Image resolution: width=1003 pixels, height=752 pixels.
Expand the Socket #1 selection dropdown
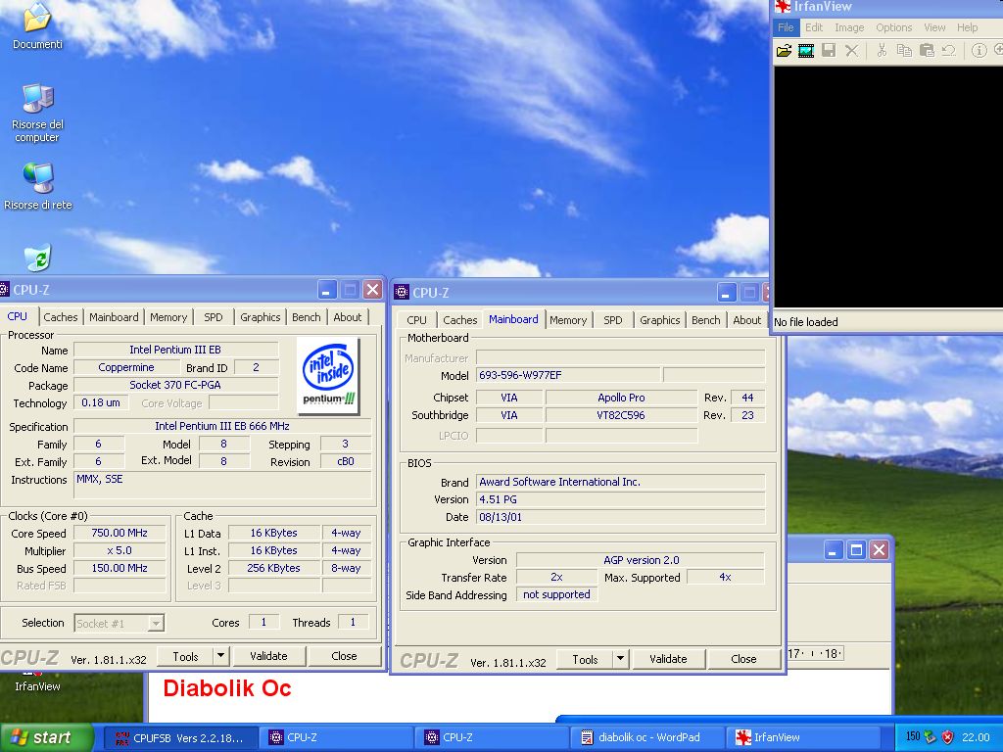[x=156, y=624]
